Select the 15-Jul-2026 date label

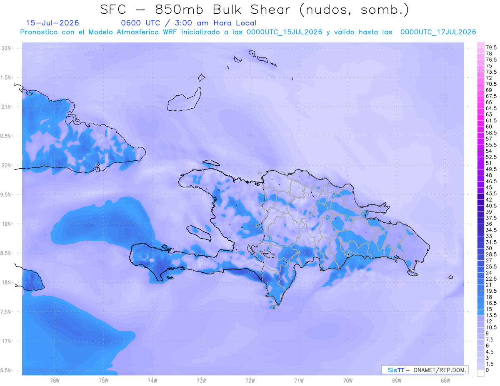tap(52, 23)
